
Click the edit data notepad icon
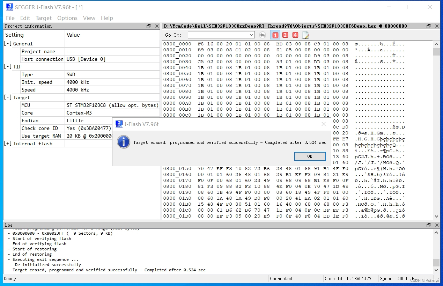[x=305, y=35]
